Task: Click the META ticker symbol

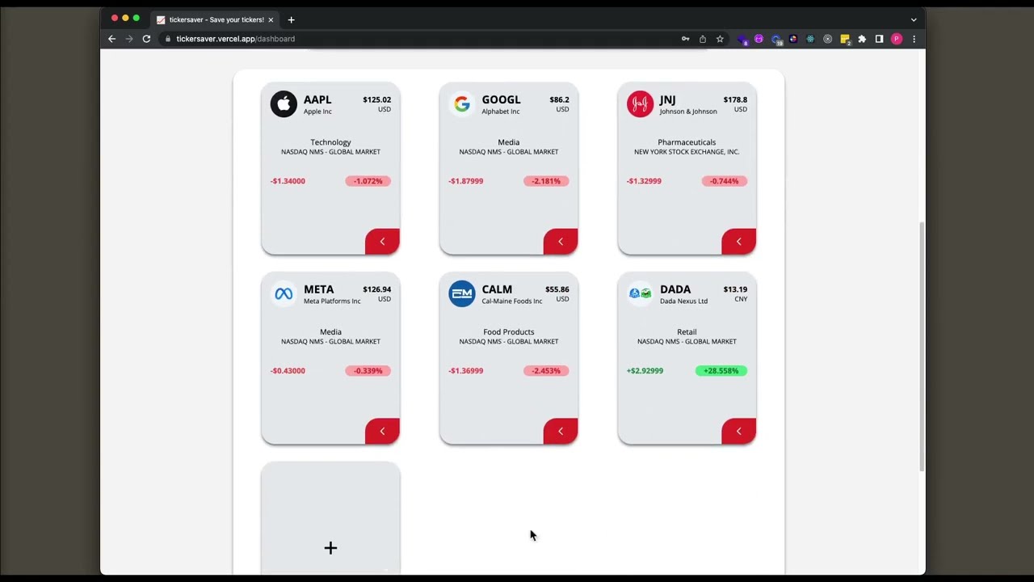Action: 318,289
